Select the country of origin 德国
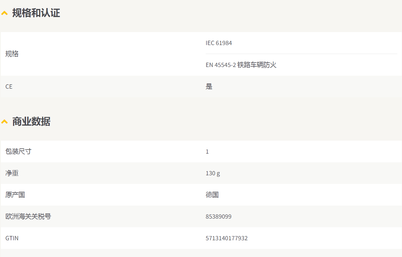 coord(212,195)
